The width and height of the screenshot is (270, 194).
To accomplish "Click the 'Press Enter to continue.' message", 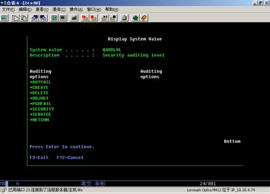I will (62, 147).
